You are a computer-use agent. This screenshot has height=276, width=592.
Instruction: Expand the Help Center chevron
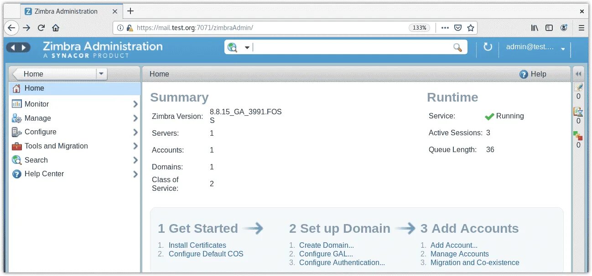135,174
